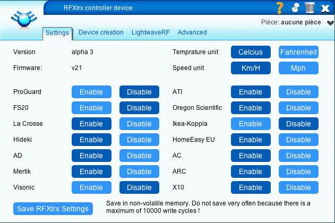Click Save RFXtrx Settings button
The image size is (335, 223).
tap(53, 209)
